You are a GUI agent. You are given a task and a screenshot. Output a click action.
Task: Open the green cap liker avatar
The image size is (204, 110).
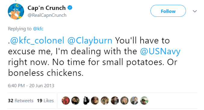tap(144, 100)
